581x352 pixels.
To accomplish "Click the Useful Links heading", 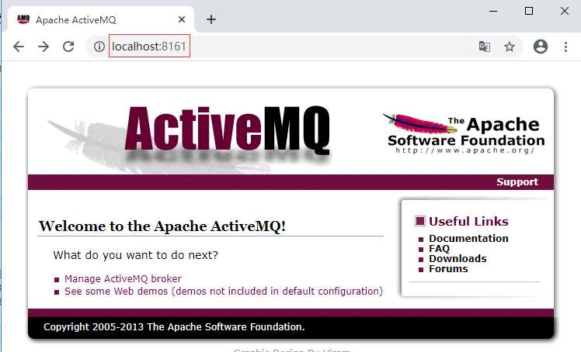I will pos(468,221).
